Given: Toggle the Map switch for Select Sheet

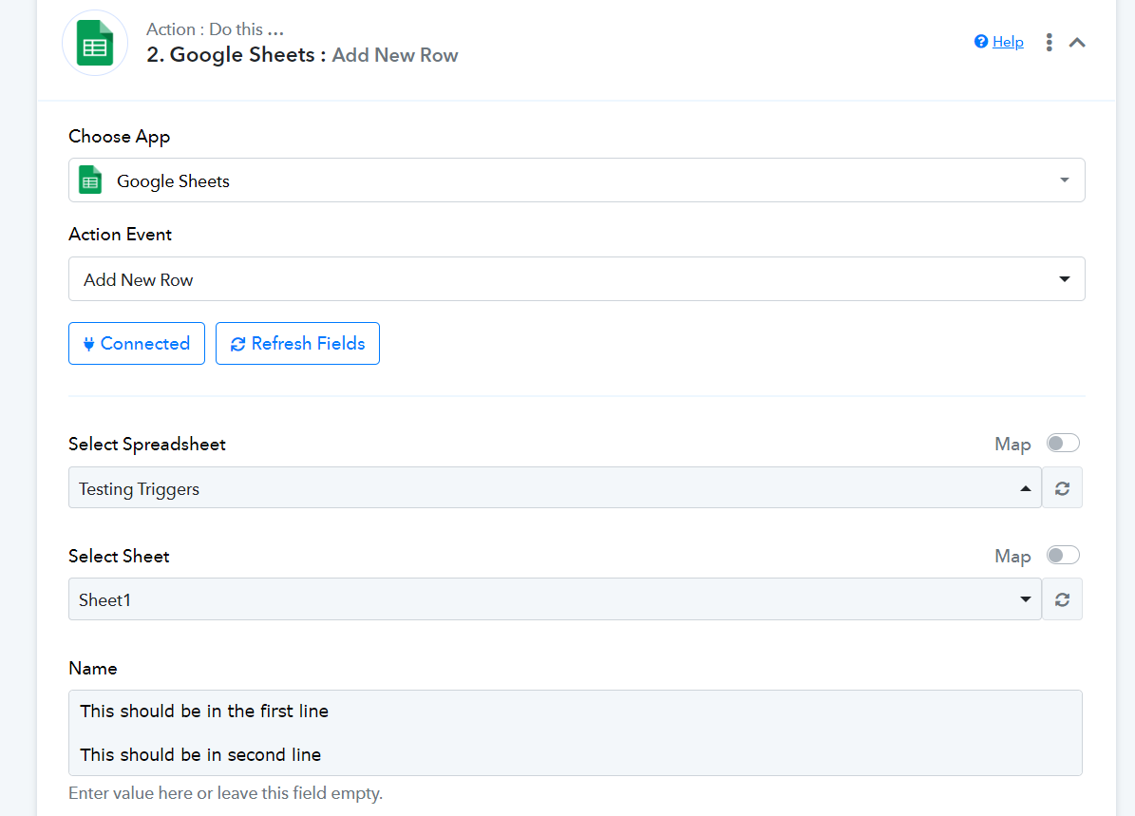Looking at the screenshot, I should [x=1063, y=556].
